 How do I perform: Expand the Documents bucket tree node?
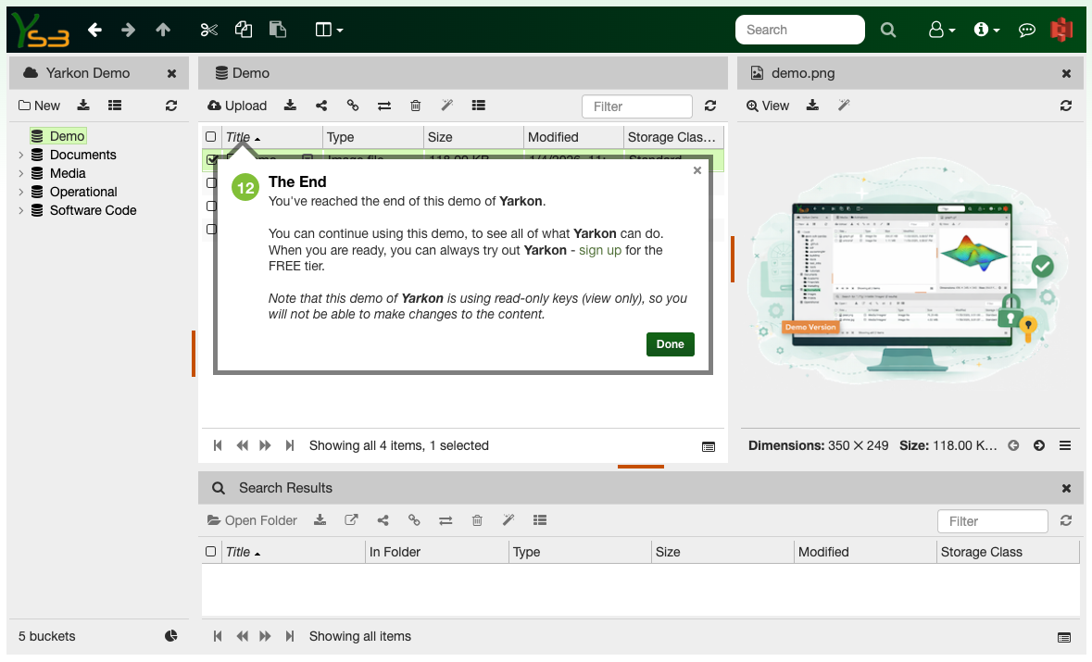tap(21, 155)
